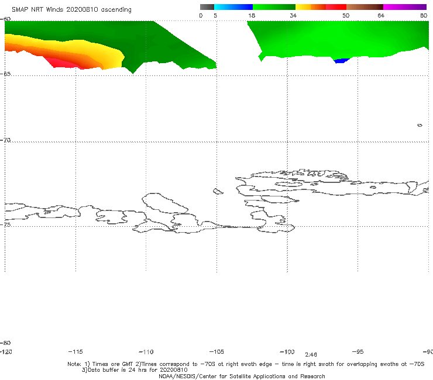Click the red segment of the wind scale
The image size is (433, 380).
[336, 7]
